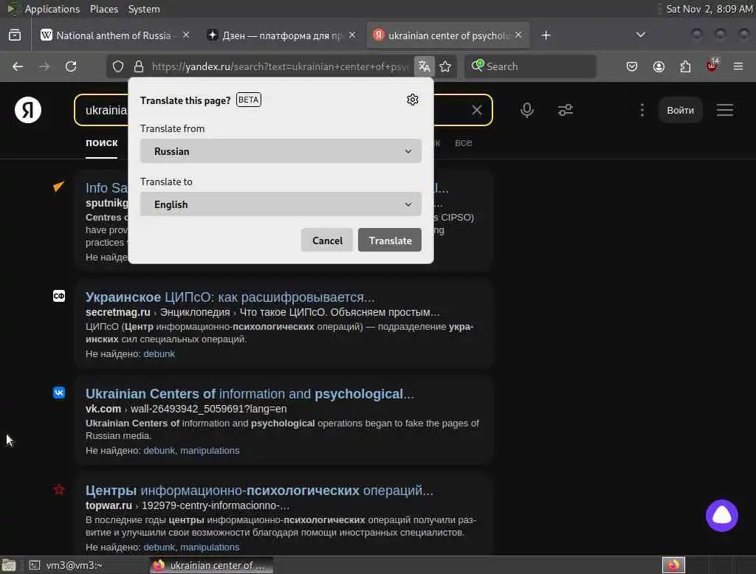
Task: Reload the current page
Action: pyautogui.click(x=71, y=66)
